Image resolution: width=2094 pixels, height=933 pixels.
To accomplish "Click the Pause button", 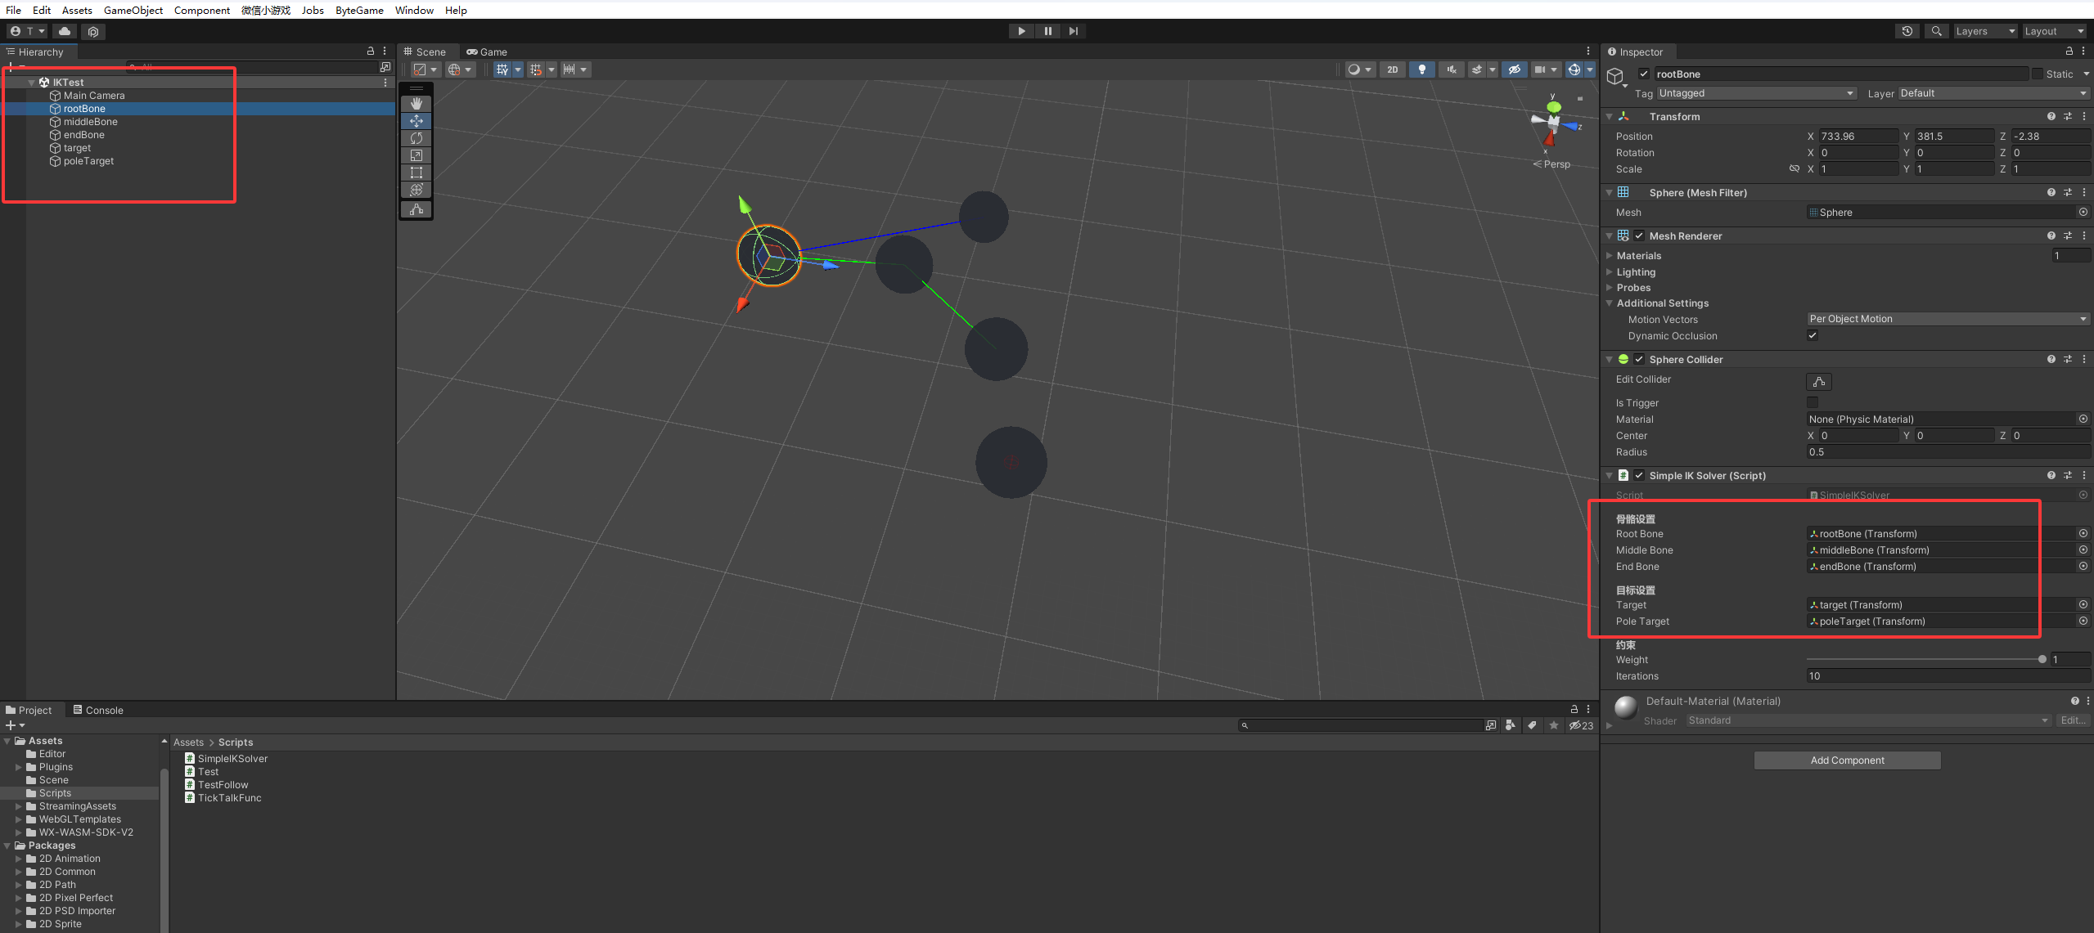I will click(x=1047, y=31).
